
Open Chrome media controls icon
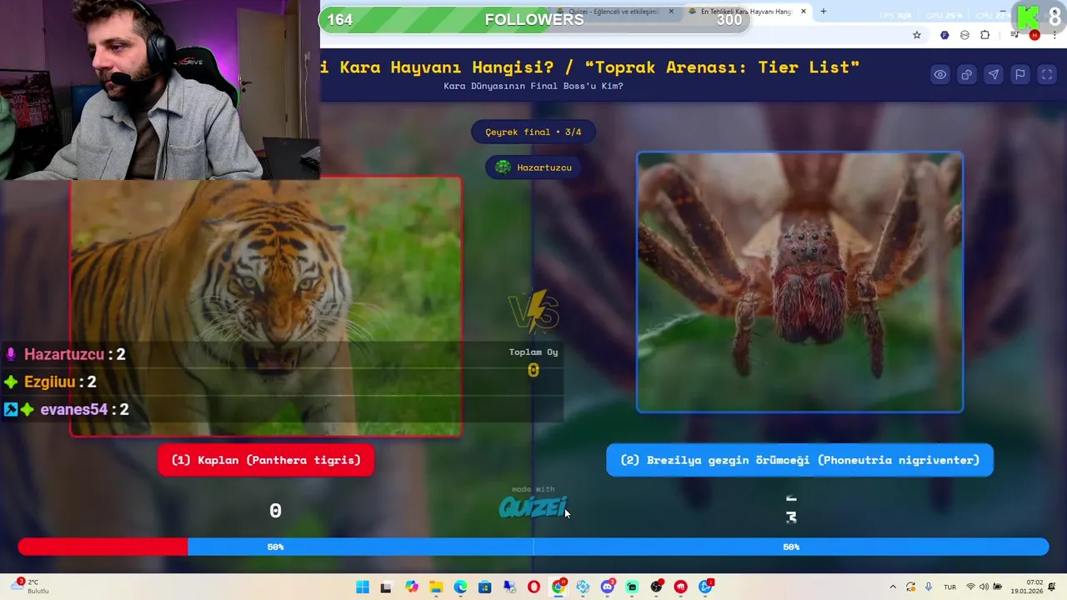pos(1014,35)
